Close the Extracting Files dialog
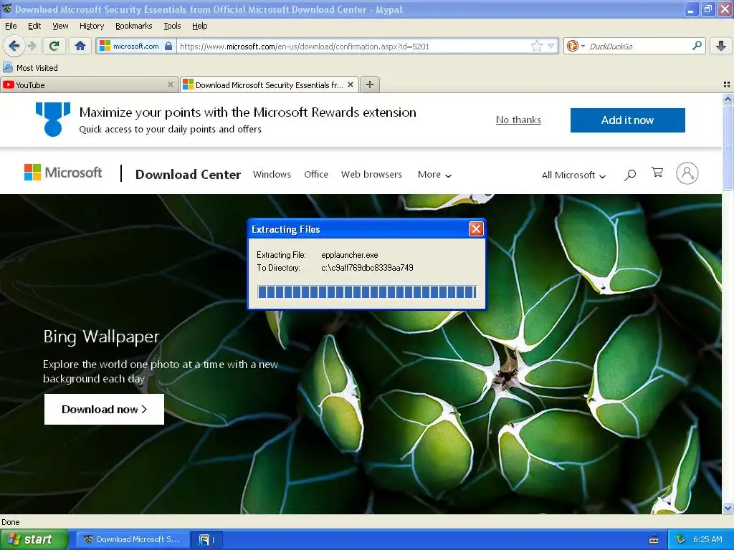 pyautogui.click(x=476, y=228)
